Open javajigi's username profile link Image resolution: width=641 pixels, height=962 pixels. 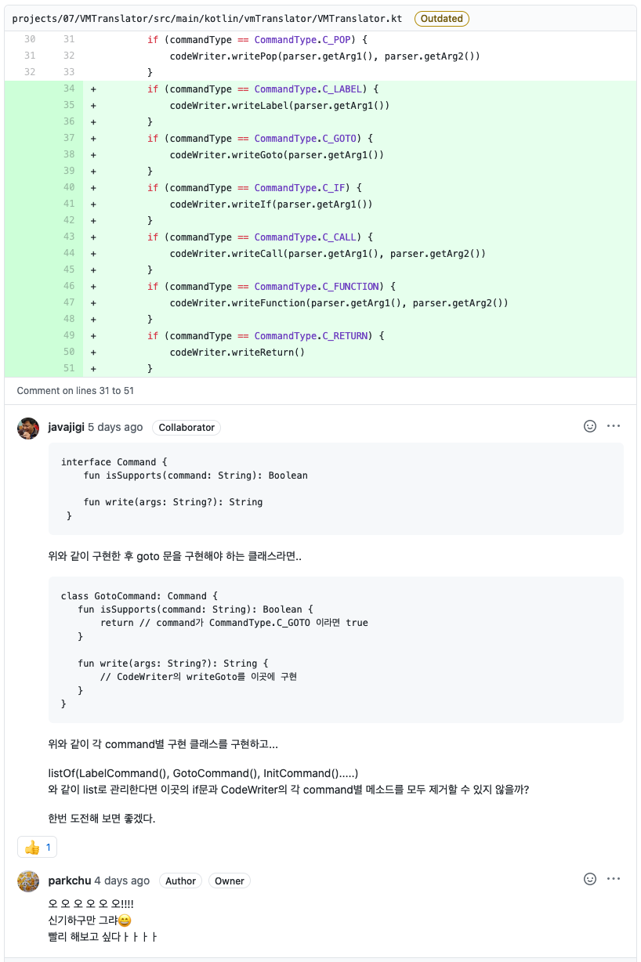pyautogui.click(x=66, y=427)
